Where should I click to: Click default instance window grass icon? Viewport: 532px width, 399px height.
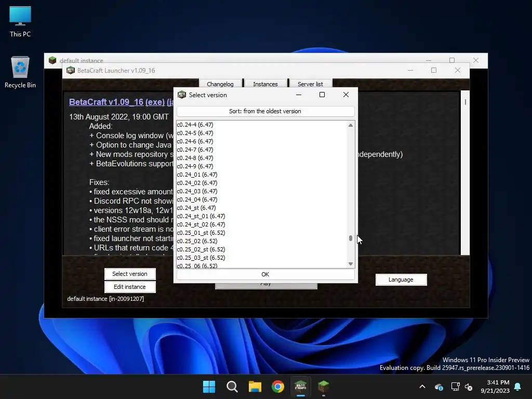(x=52, y=60)
